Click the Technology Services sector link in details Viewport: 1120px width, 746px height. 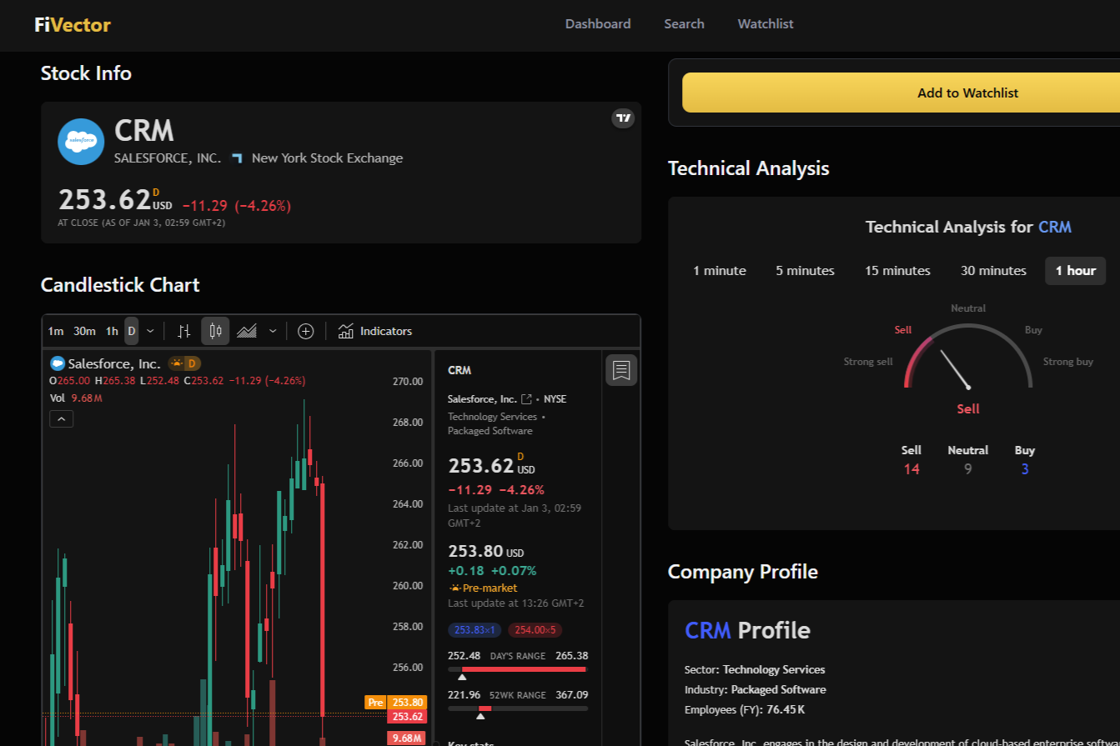point(493,417)
